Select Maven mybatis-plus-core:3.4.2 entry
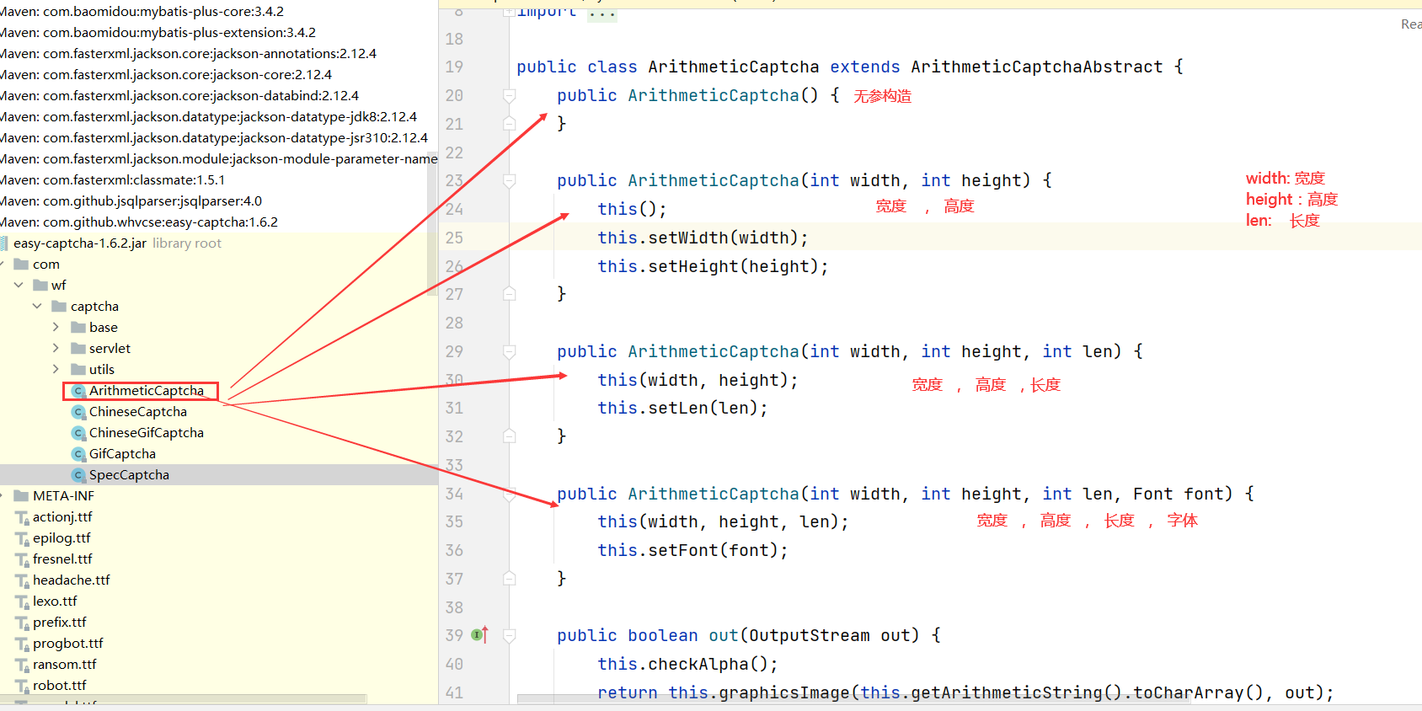1422x711 pixels. (x=142, y=12)
